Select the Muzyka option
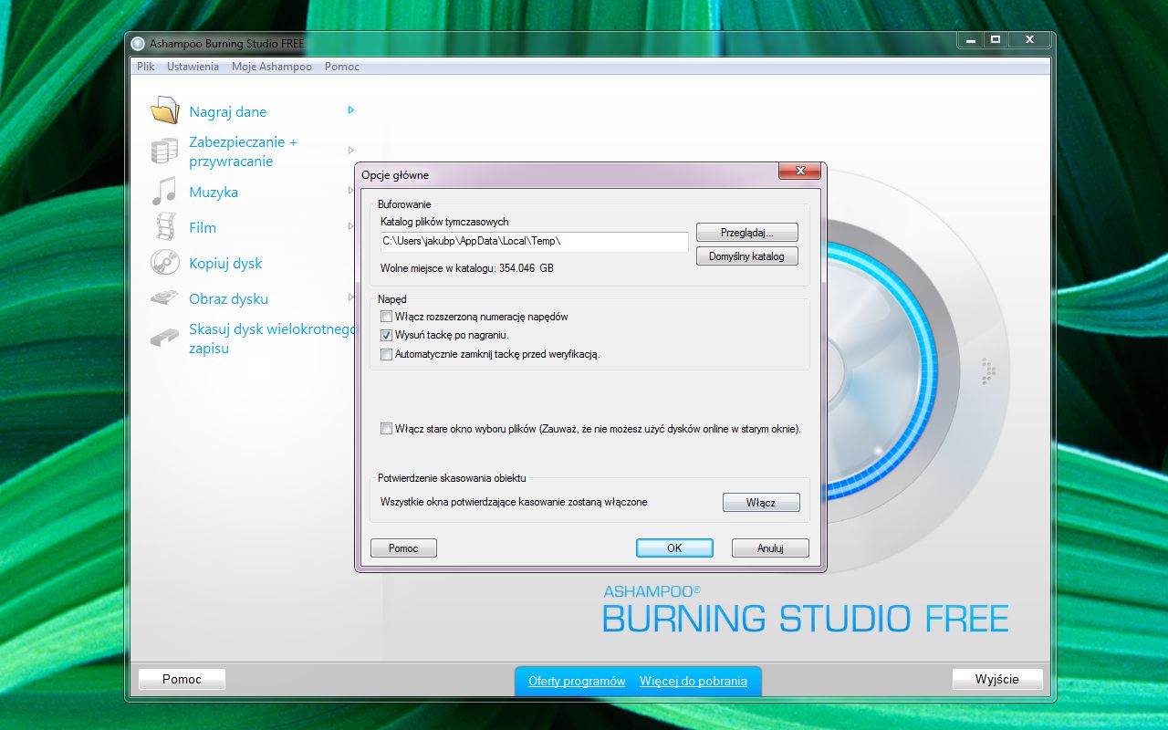 coord(214,192)
